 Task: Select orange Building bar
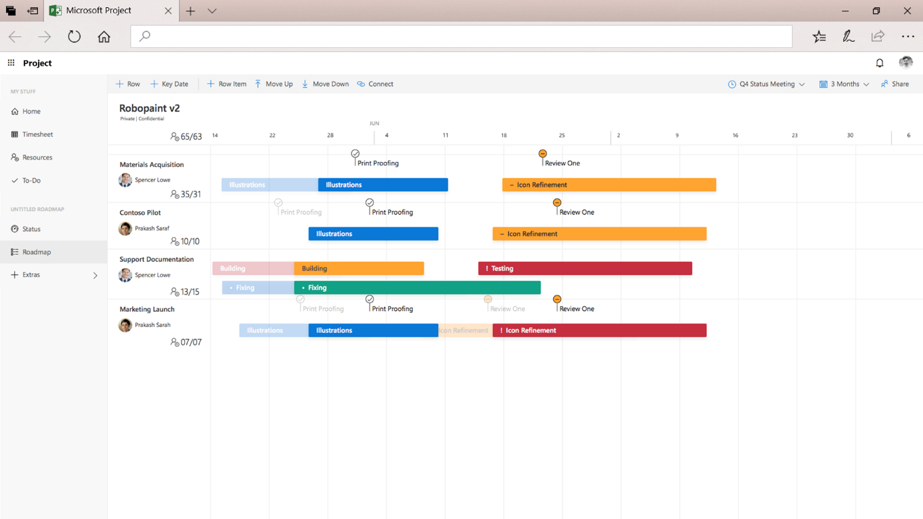tap(359, 268)
